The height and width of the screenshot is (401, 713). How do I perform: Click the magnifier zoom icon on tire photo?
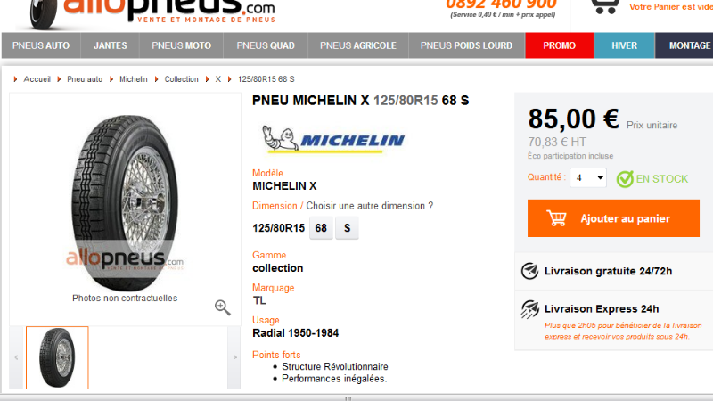pos(222,307)
